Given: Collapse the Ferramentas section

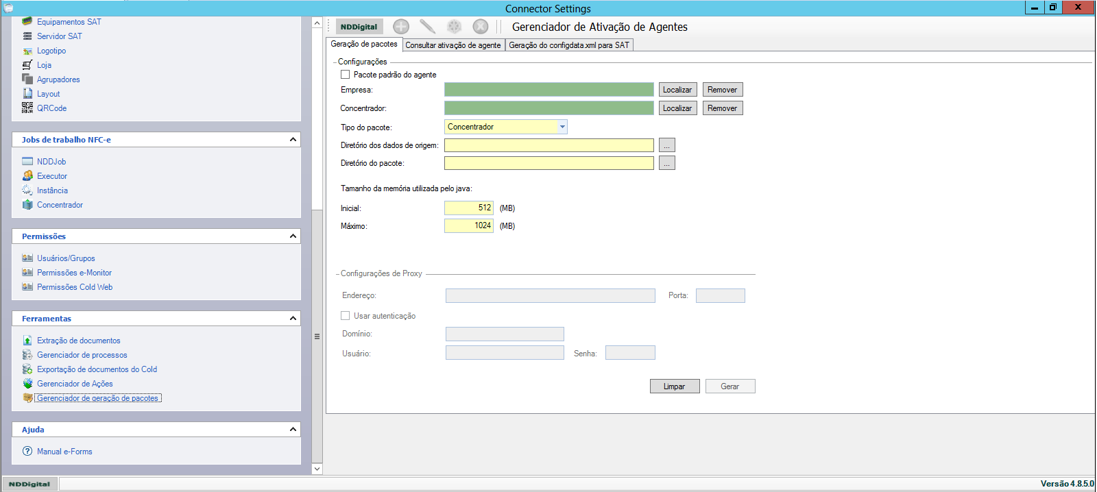Looking at the screenshot, I should pyautogui.click(x=293, y=319).
